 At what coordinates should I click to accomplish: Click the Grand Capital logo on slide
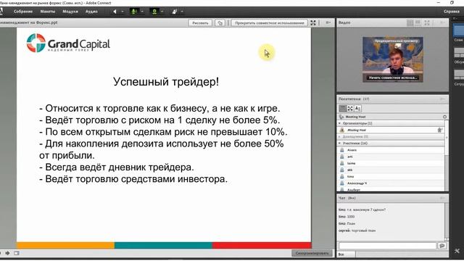pyautogui.click(x=68, y=43)
